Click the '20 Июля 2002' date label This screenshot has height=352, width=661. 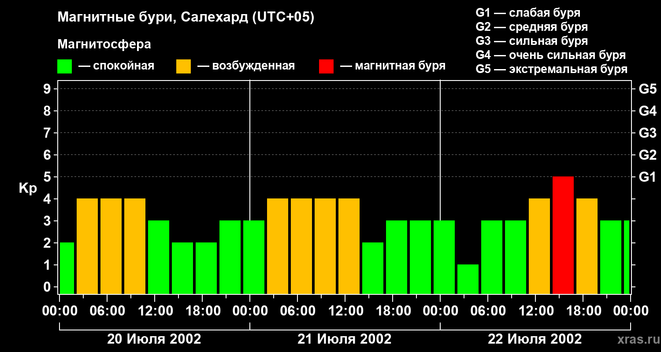(154, 339)
